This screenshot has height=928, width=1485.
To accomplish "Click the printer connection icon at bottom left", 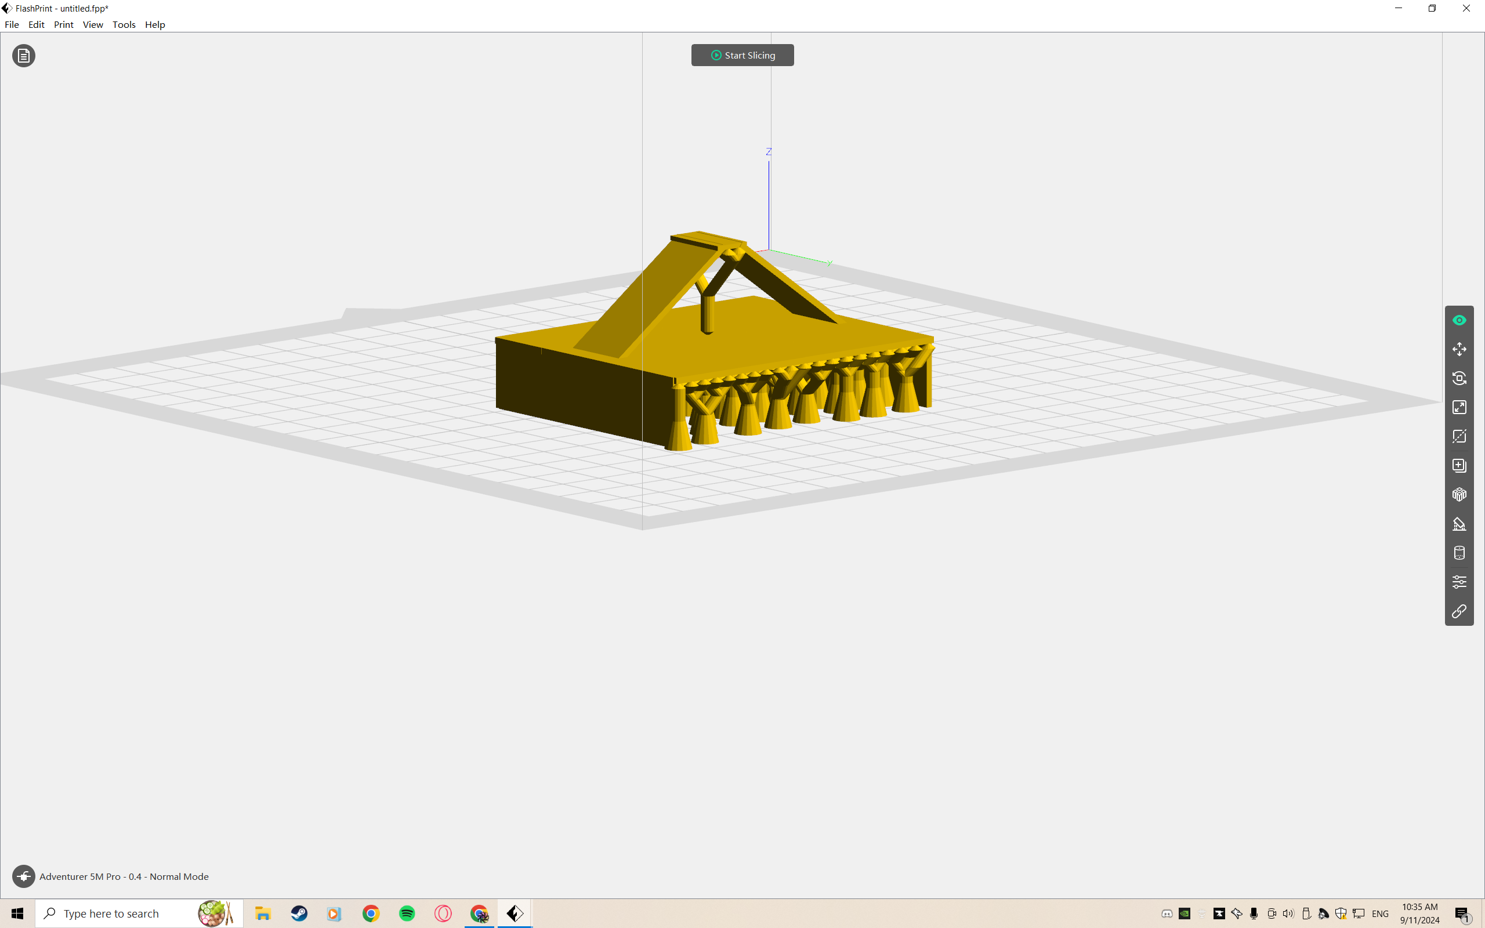I will [23, 876].
